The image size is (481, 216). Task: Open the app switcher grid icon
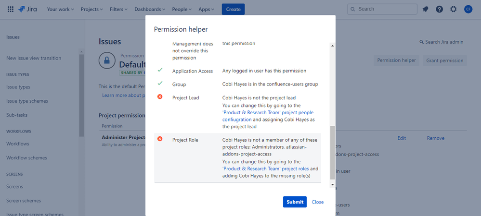(11, 9)
